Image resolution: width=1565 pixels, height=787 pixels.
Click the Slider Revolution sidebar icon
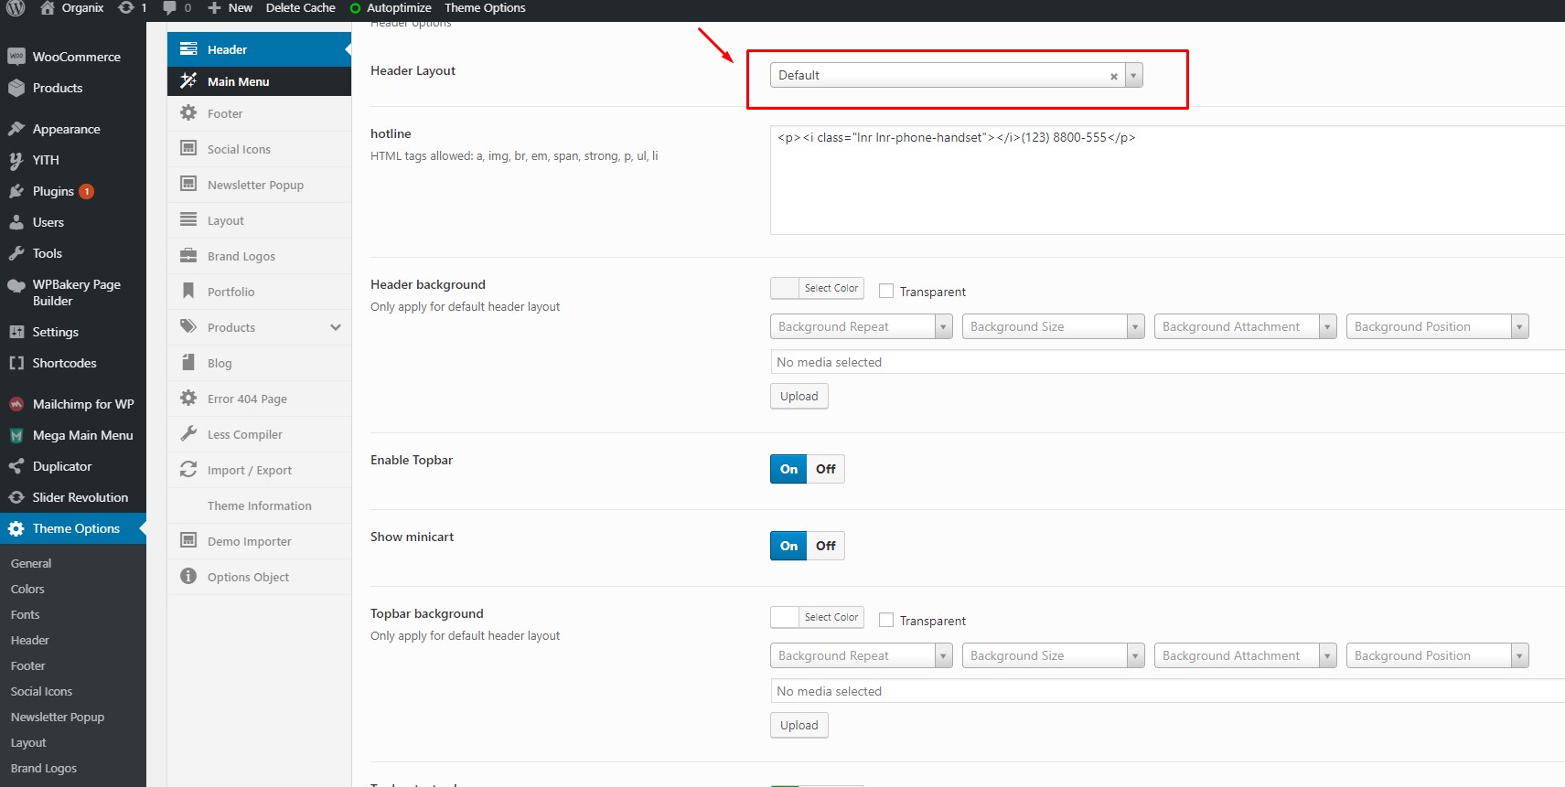tap(16, 497)
